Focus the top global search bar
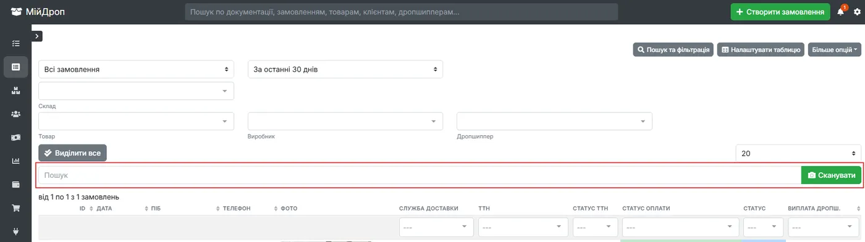 [x=402, y=12]
